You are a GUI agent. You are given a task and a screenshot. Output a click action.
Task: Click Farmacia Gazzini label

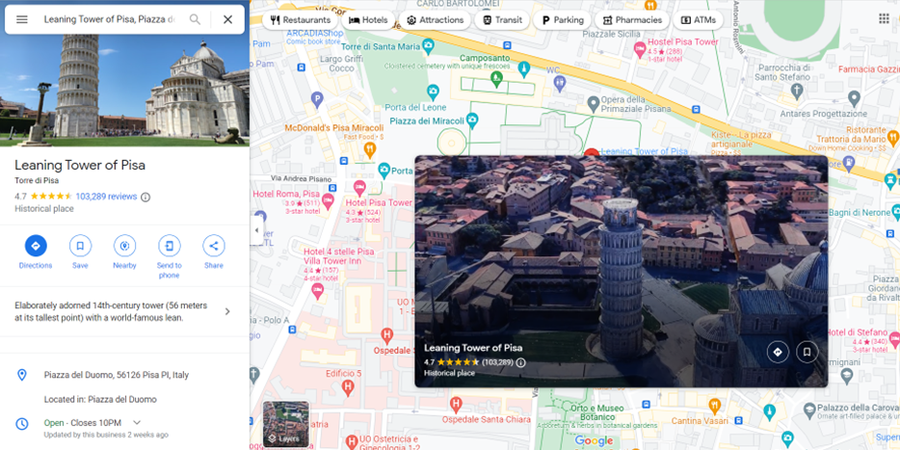[x=868, y=69]
